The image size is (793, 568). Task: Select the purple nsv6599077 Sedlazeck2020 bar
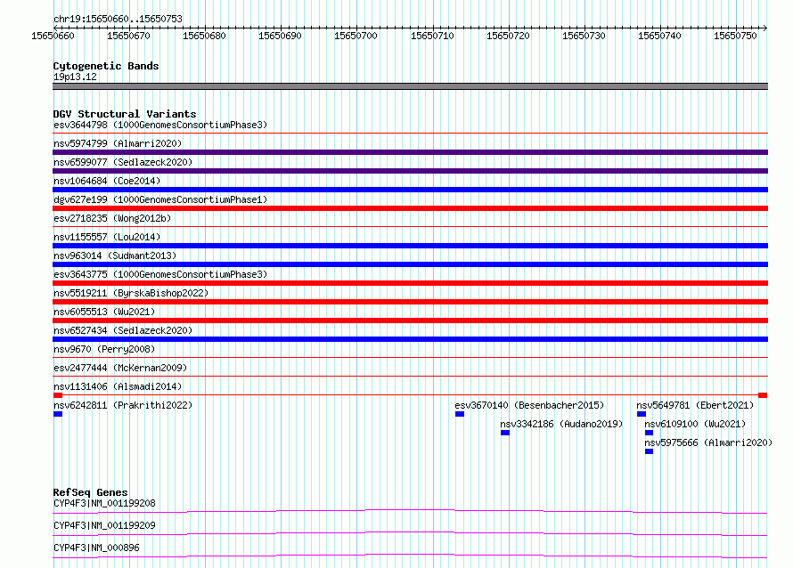pyautogui.click(x=410, y=171)
